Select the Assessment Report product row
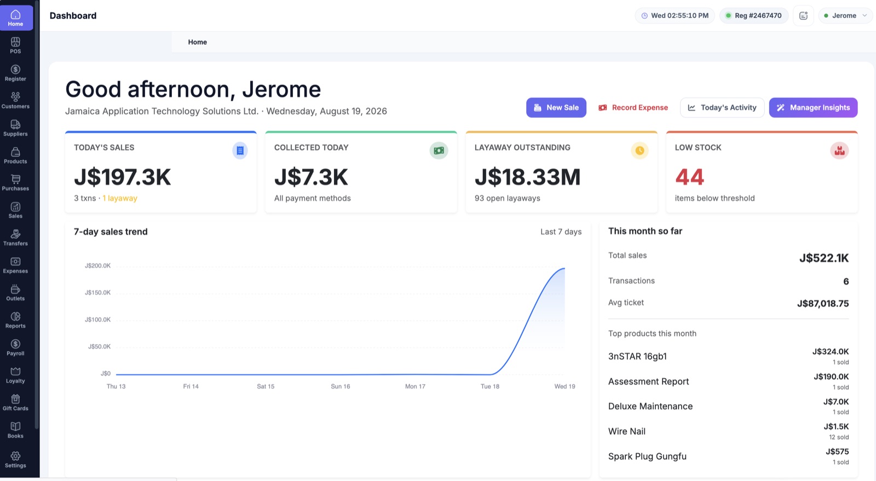The width and height of the screenshot is (876, 481). [729, 381]
